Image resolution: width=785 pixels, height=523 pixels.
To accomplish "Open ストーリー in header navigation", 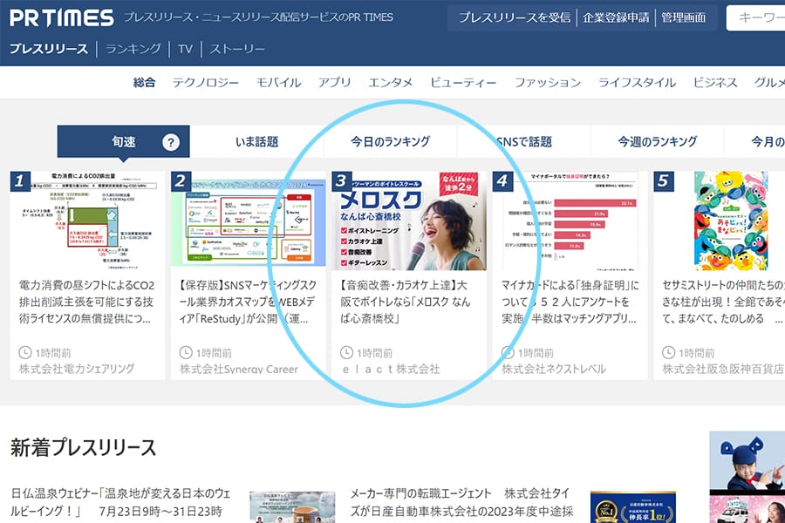I will pos(237,49).
